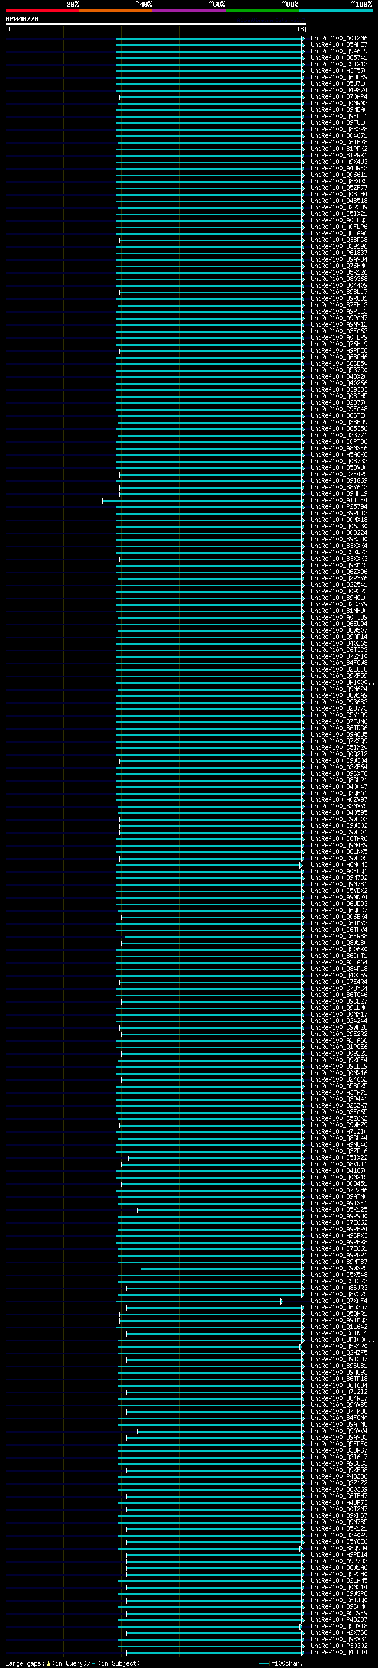The height and width of the screenshot is (1668, 378).
Task: Click hit label UniRef100_P61837
Action: coord(339,253)
